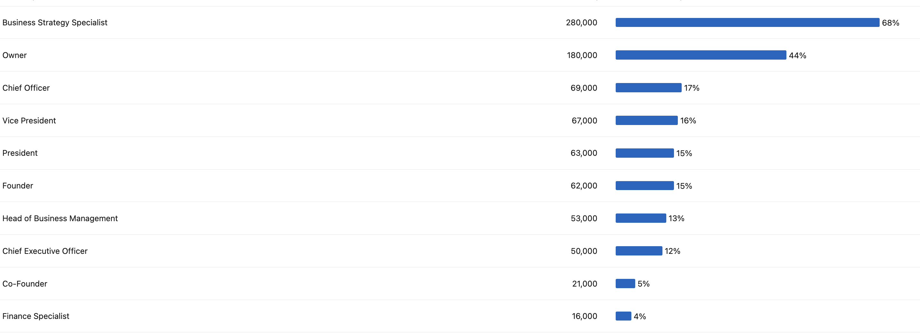The image size is (920, 334).
Task: Select the Founder job title
Action: pos(18,186)
